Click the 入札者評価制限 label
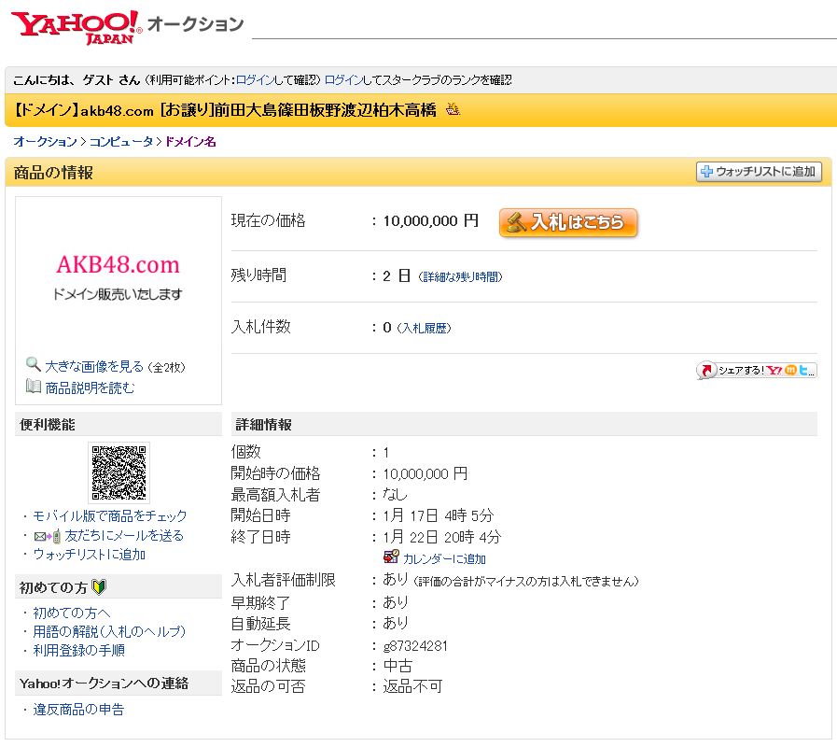Screen dimensions: 837x747 point(284,580)
